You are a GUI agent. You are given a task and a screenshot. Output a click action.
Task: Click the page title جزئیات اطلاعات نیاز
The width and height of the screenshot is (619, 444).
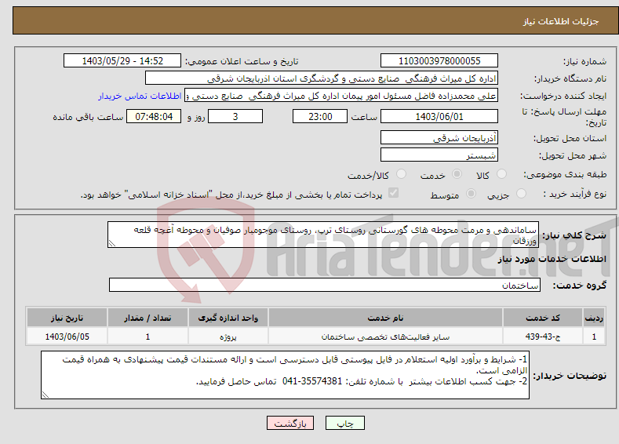[x=561, y=21]
